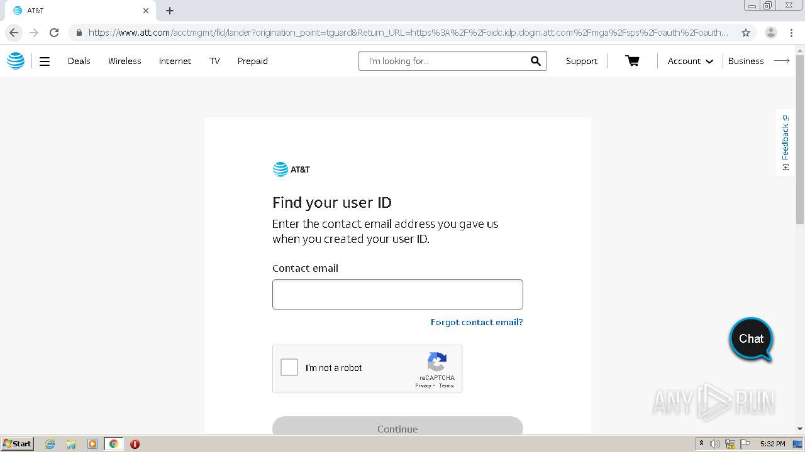Viewport: 805px width, 452px height.
Task: Open the hamburger navigation menu
Action: (45, 62)
